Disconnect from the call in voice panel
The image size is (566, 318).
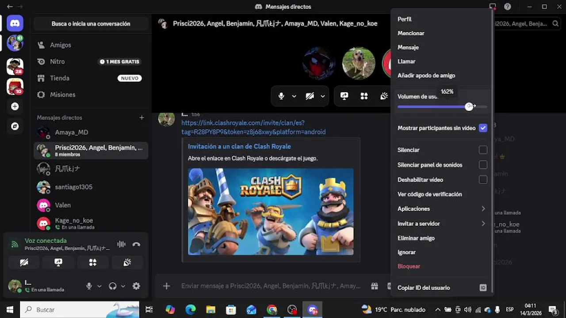pos(136,244)
